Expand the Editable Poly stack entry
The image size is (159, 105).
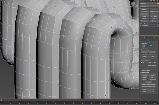pos(141,26)
